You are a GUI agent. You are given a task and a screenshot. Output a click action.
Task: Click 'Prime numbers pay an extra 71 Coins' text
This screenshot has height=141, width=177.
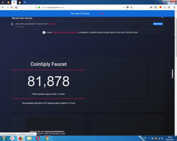tap(48, 94)
